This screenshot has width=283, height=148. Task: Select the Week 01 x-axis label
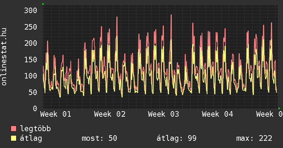tap(56, 114)
